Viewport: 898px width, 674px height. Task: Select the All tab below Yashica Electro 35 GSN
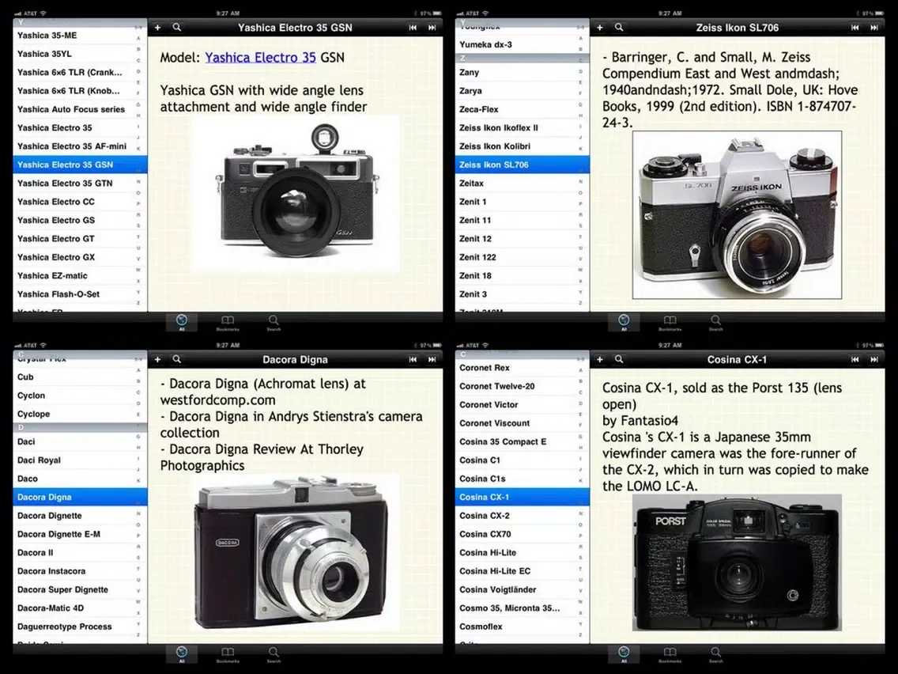182,322
